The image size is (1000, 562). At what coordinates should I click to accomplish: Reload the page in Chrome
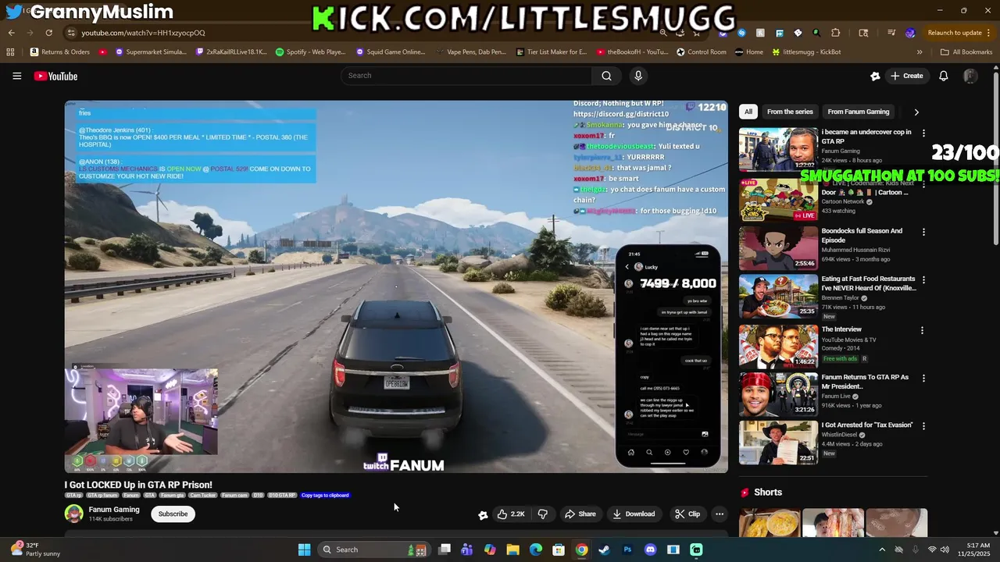coord(48,33)
